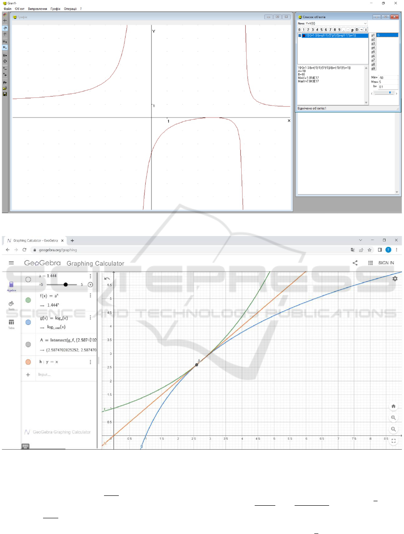
Task: Open GeoGebra graph settings gear
Action: (395, 279)
